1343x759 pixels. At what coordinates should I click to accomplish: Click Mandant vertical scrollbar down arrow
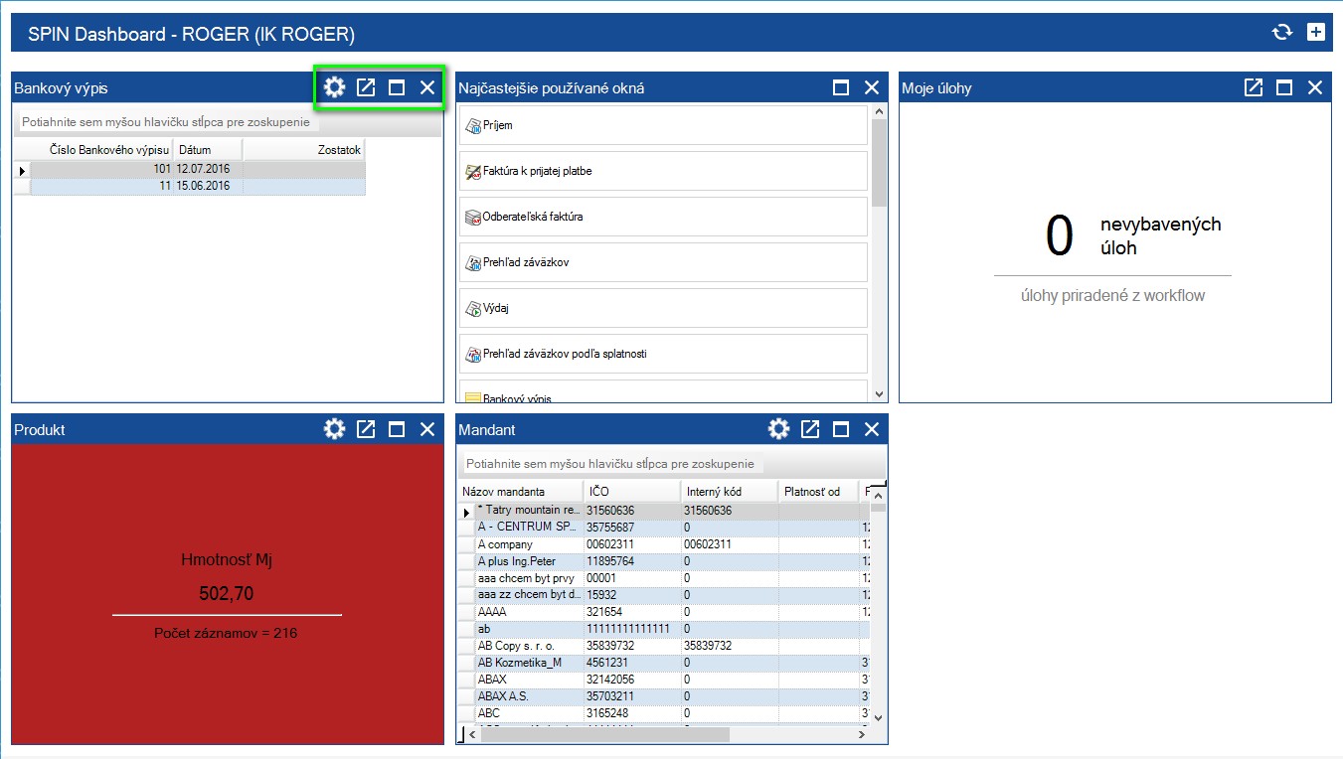pyautogui.click(x=878, y=716)
